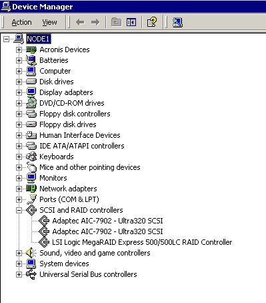Click the Ports cable connector icon

31,199
